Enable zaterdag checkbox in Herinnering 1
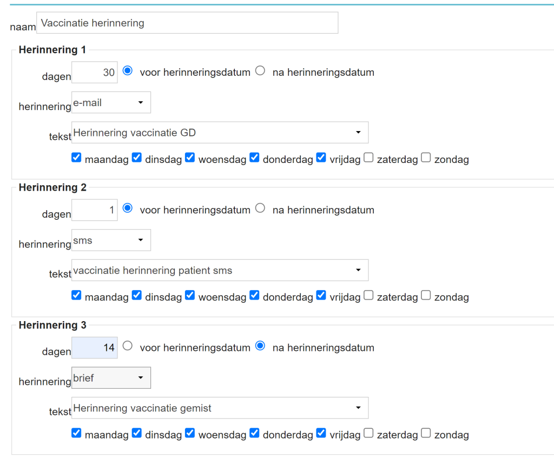Viewport: 554px width, 457px height. (x=368, y=158)
